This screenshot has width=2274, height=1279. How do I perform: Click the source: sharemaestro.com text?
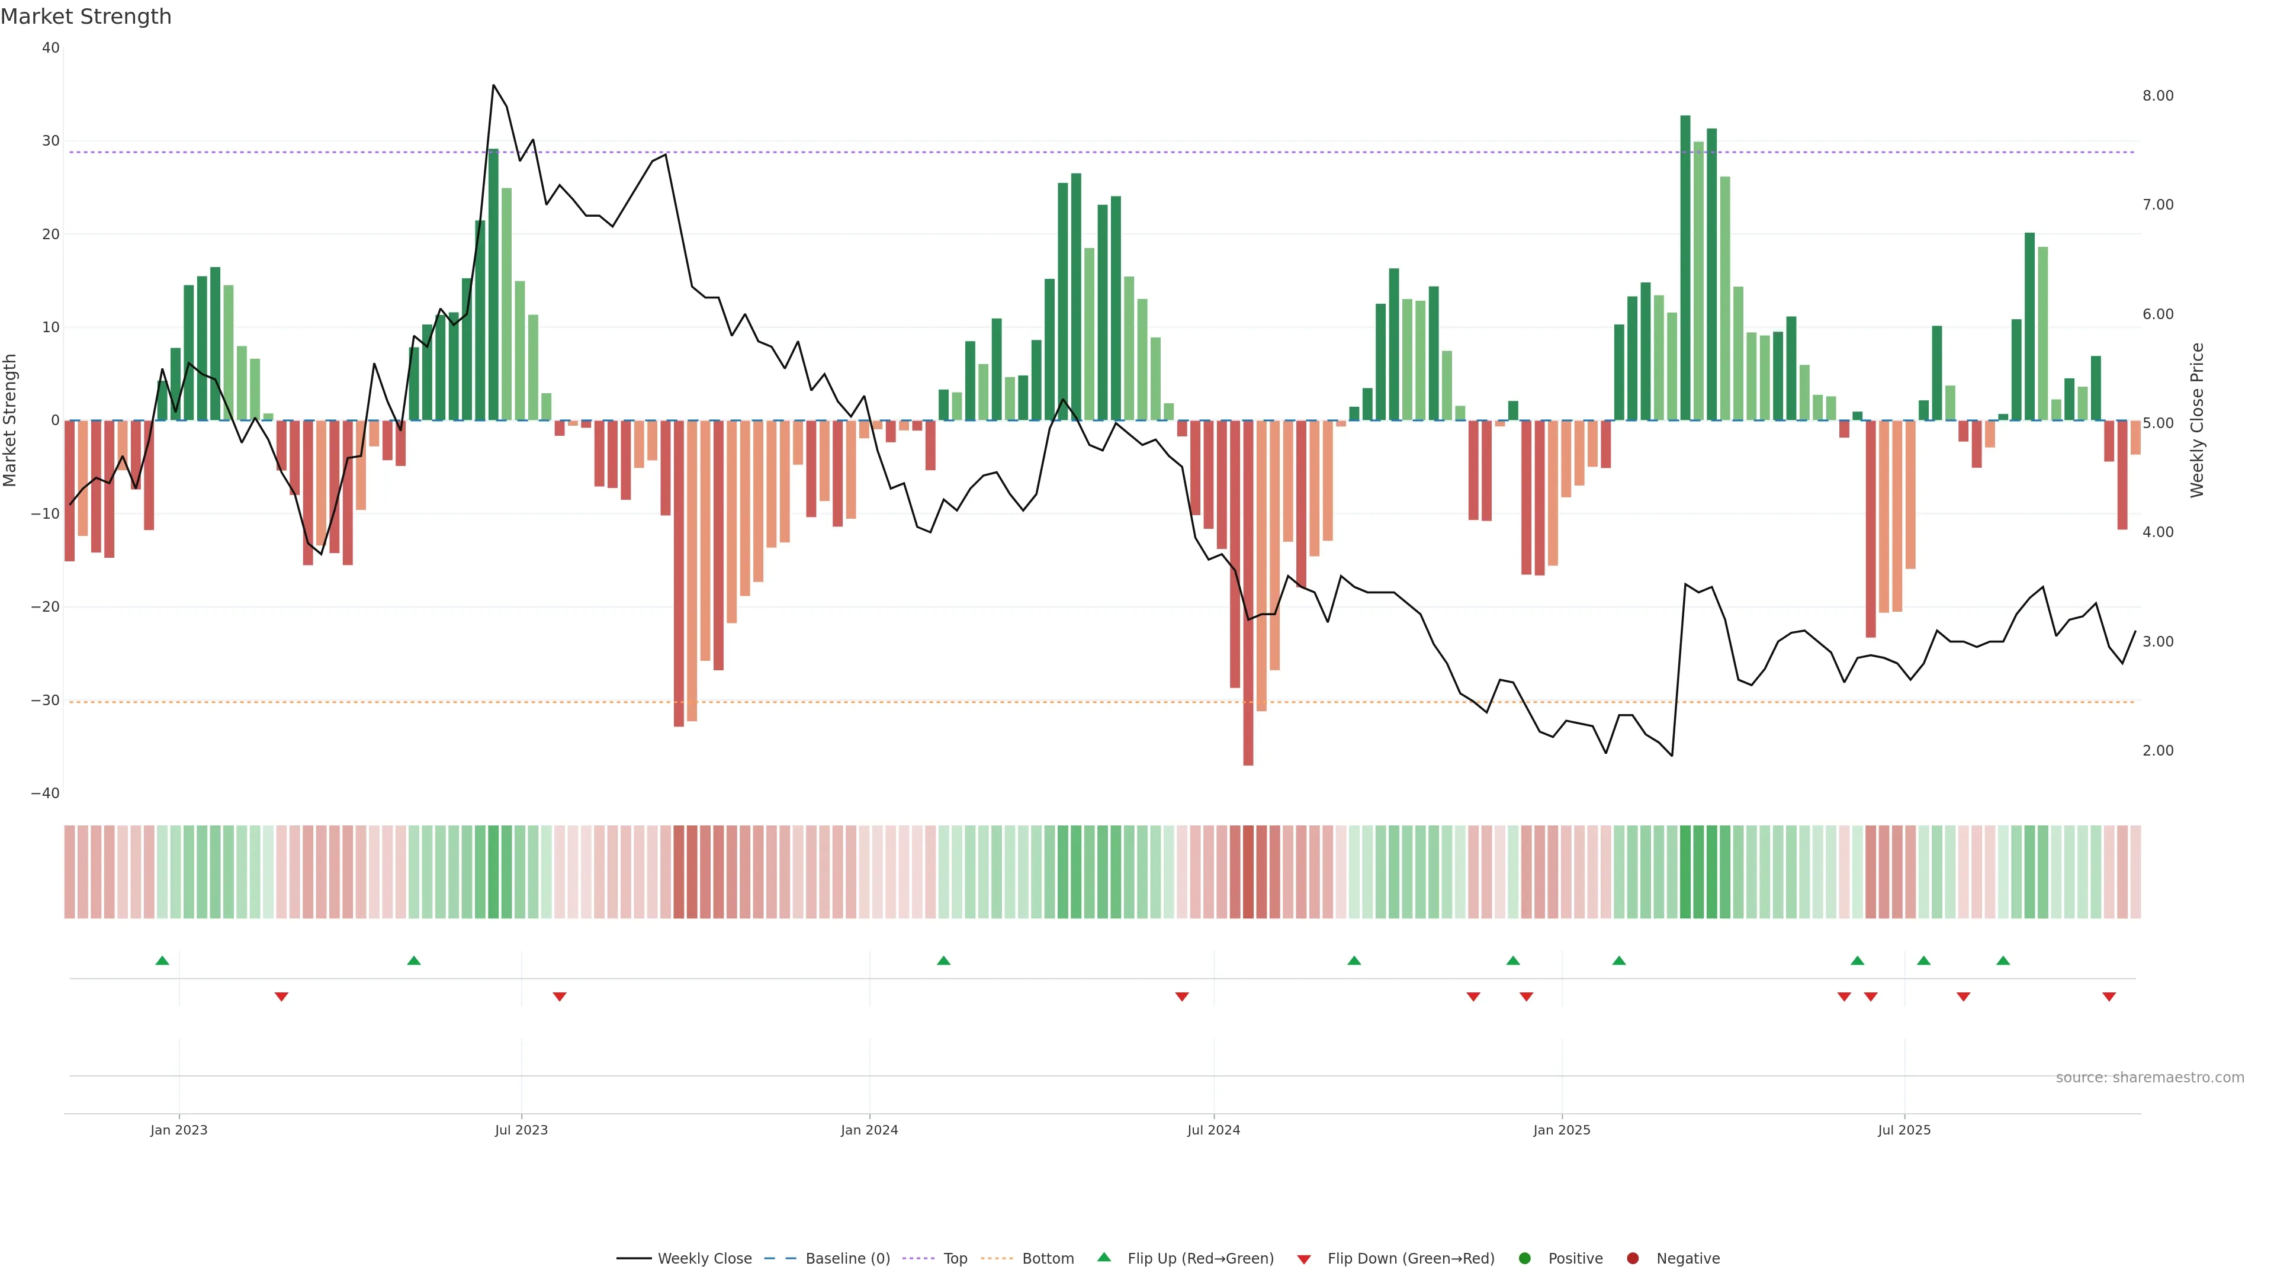coord(2150,1078)
